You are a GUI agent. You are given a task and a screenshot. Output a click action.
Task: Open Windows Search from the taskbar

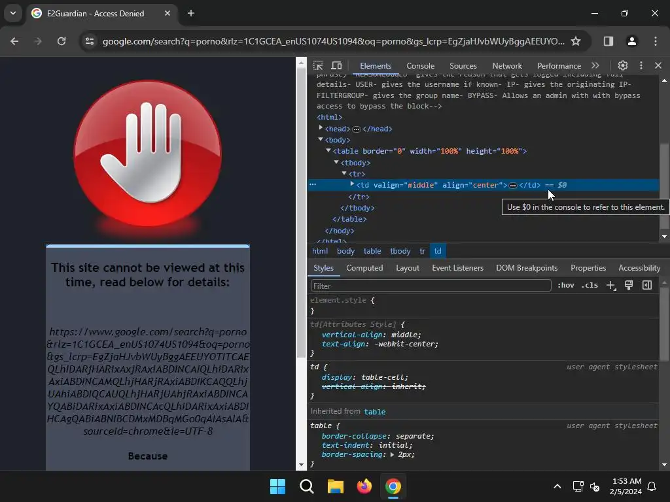point(307,486)
